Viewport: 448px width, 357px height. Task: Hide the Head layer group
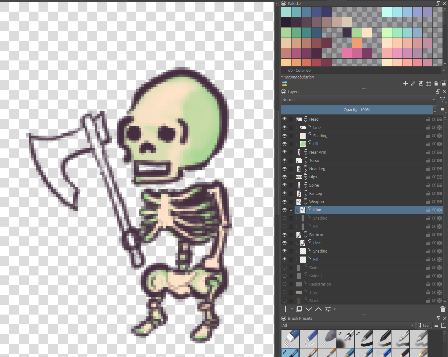[x=285, y=119]
